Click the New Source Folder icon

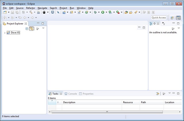tap(72, 12)
